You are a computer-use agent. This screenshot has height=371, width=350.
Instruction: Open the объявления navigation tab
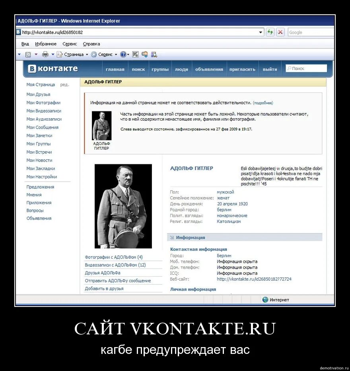click(209, 69)
